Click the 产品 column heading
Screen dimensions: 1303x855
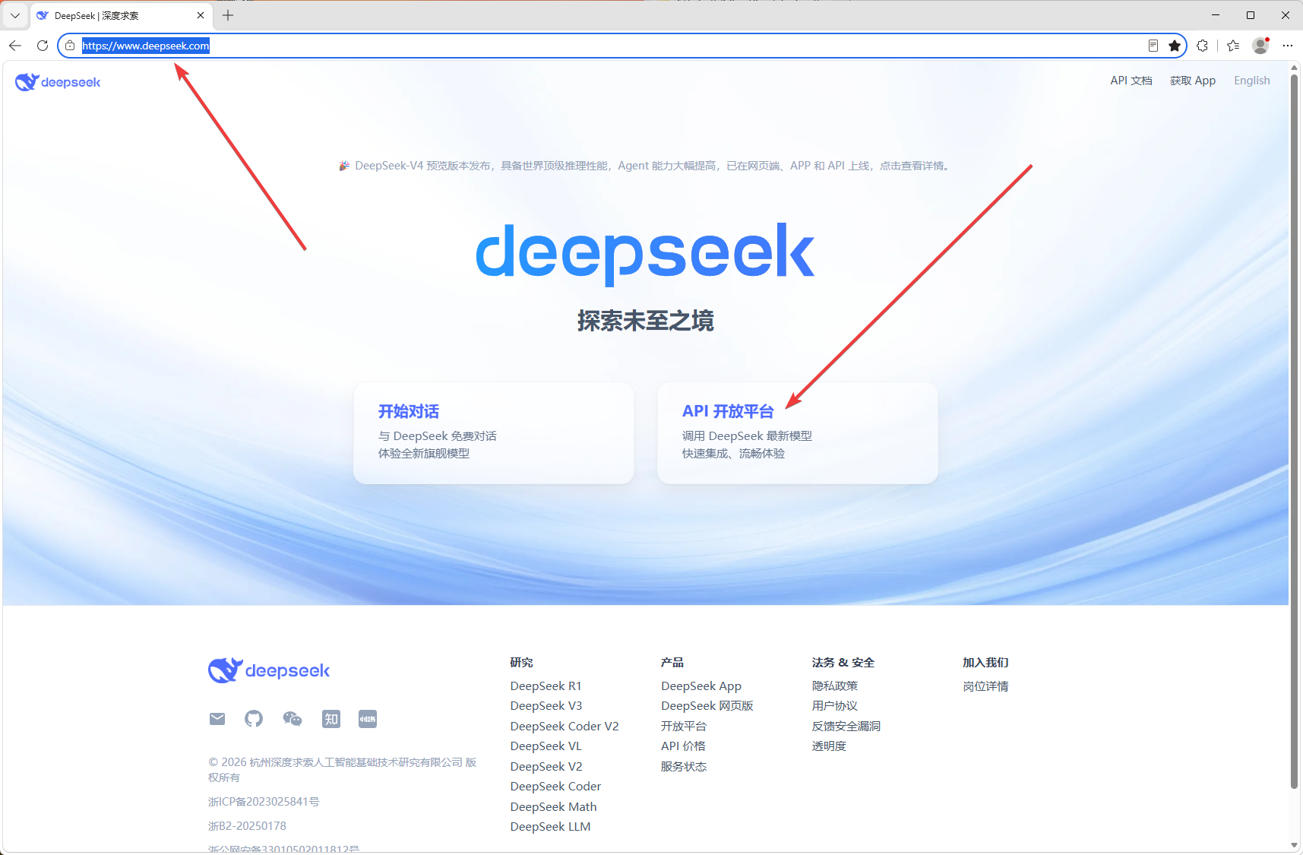coord(672,663)
